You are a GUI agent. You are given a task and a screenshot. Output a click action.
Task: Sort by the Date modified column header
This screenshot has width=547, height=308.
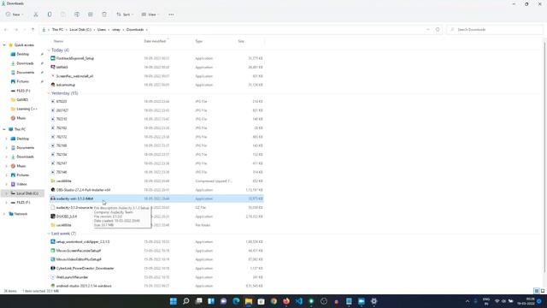(155, 41)
